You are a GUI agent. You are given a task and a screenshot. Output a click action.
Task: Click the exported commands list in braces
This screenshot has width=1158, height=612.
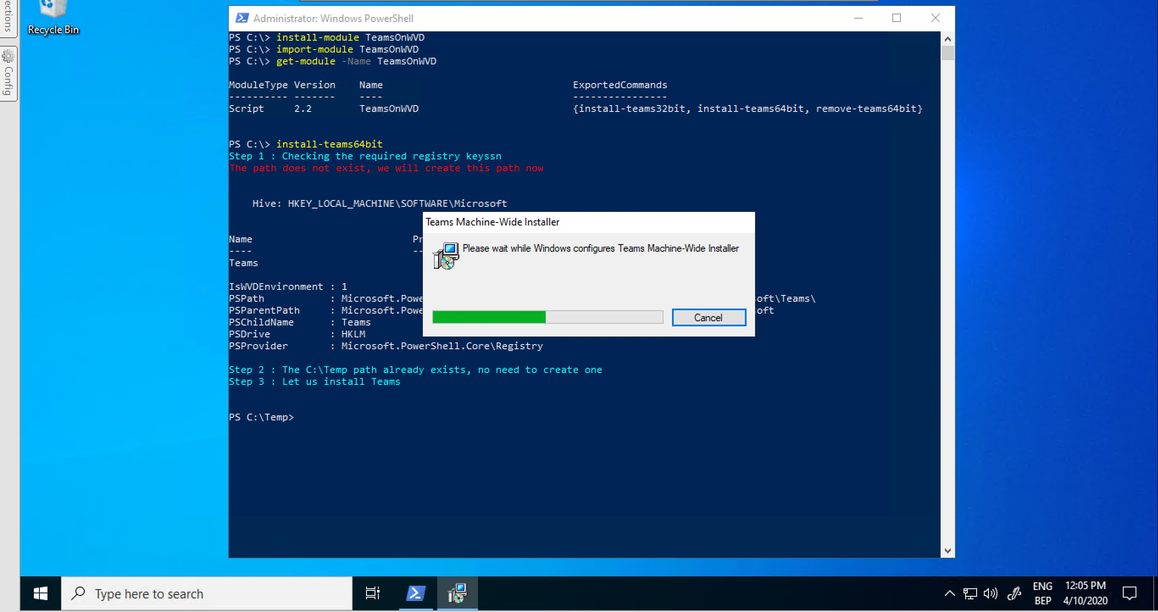click(x=747, y=109)
